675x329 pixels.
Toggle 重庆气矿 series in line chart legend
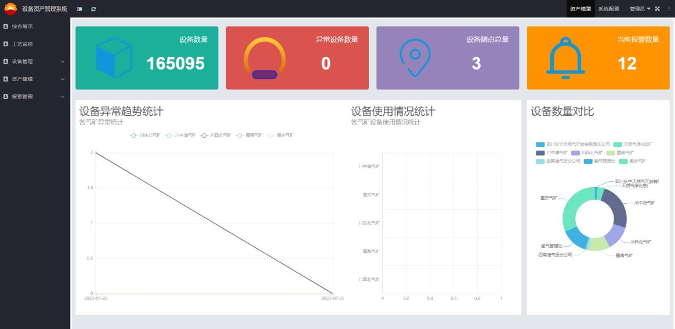click(x=282, y=136)
